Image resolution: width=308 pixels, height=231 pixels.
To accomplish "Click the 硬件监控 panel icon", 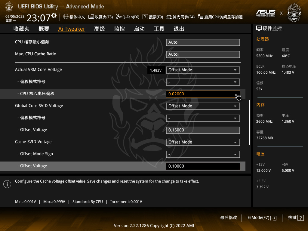I will tap(259, 28).
